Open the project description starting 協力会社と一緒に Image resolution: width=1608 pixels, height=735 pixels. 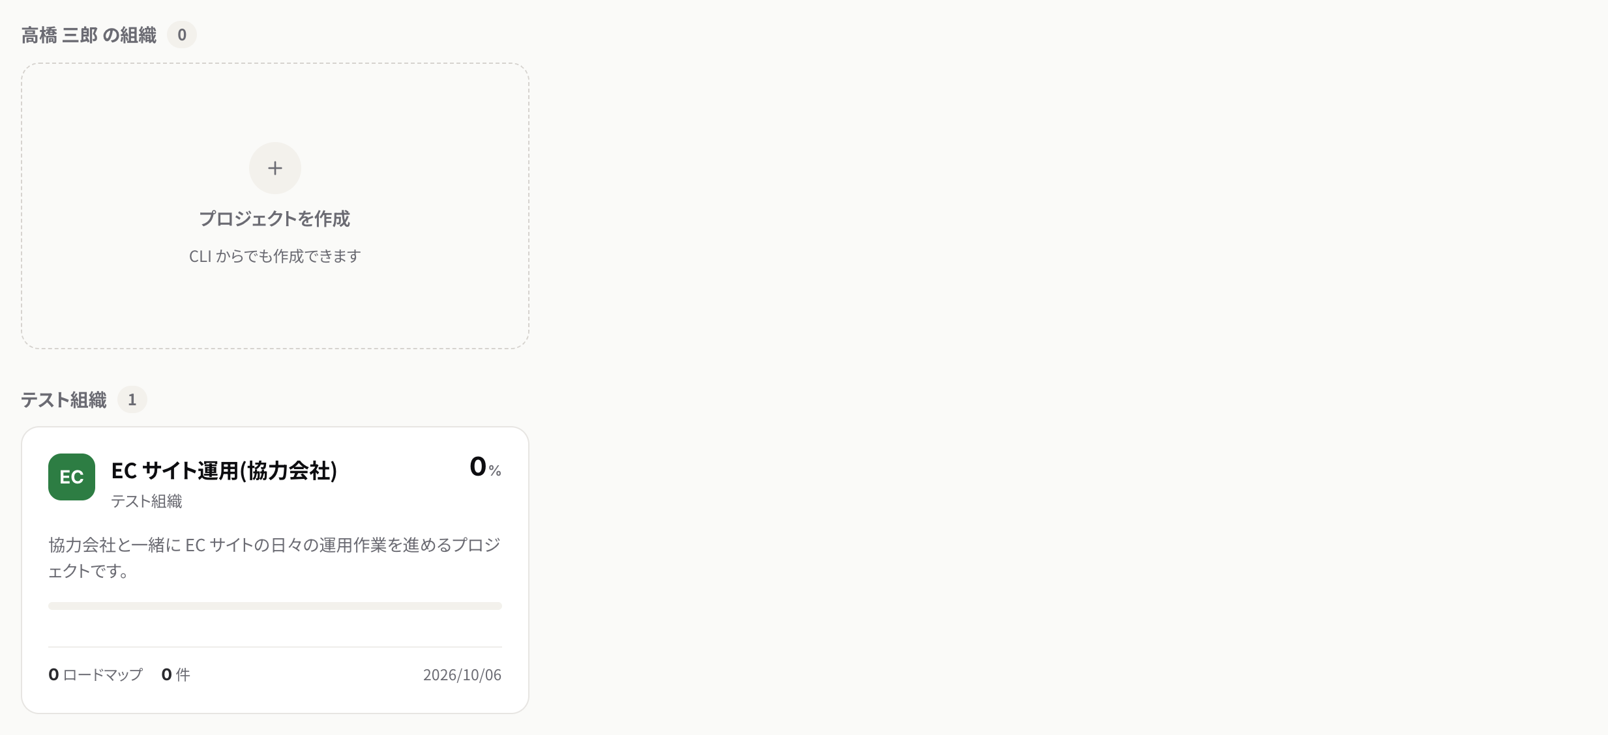[275, 558]
